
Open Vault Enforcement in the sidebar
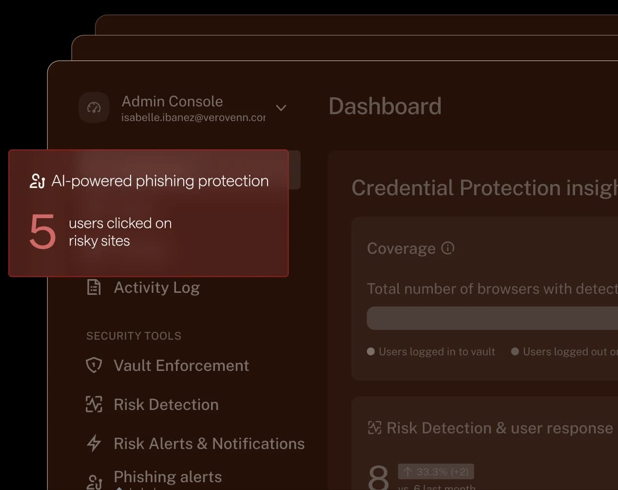pos(181,366)
